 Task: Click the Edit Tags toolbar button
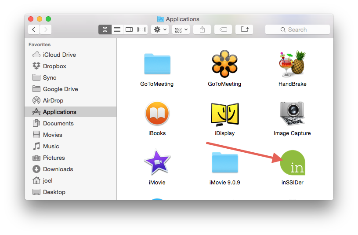223,29
